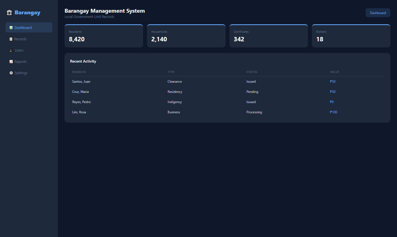Click the Processing status cell
The height and width of the screenshot is (237, 397).
coord(254,112)
